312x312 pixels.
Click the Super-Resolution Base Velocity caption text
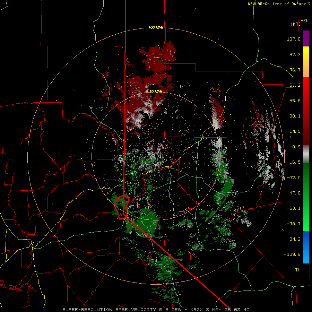coord(156,310)
